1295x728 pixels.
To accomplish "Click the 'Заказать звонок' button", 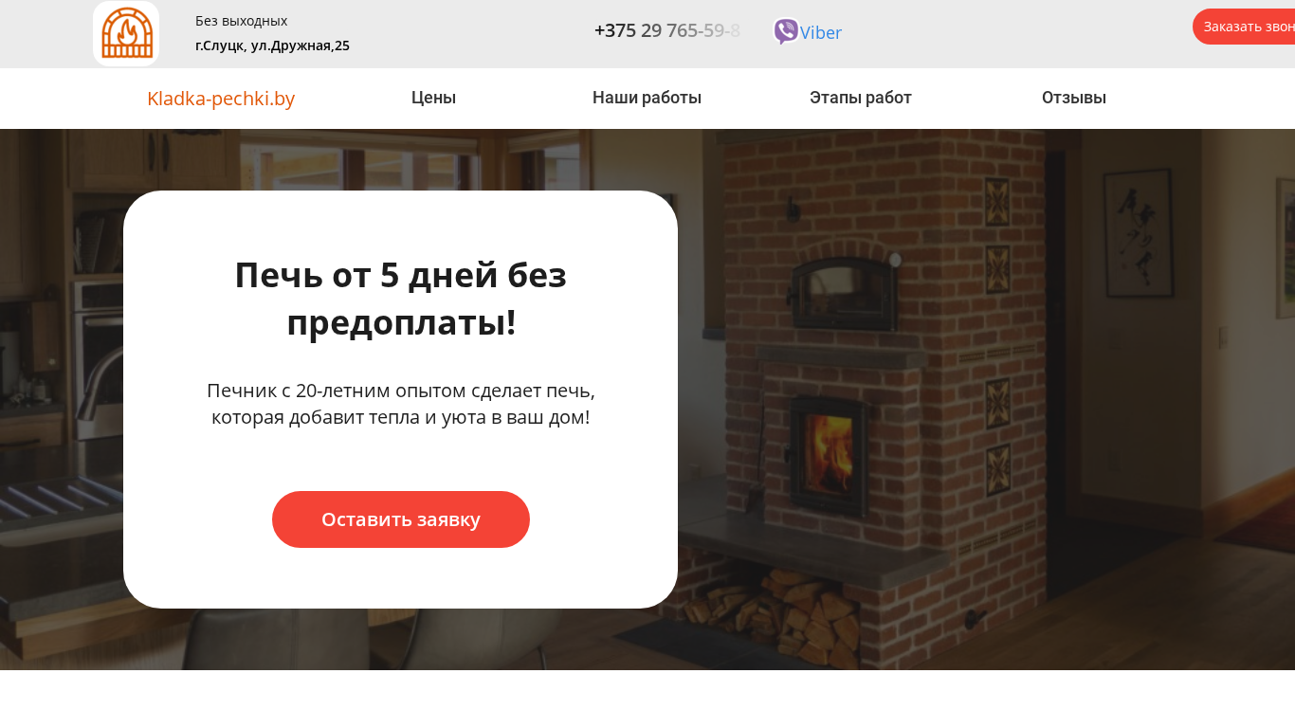I will click(1244, 27).
